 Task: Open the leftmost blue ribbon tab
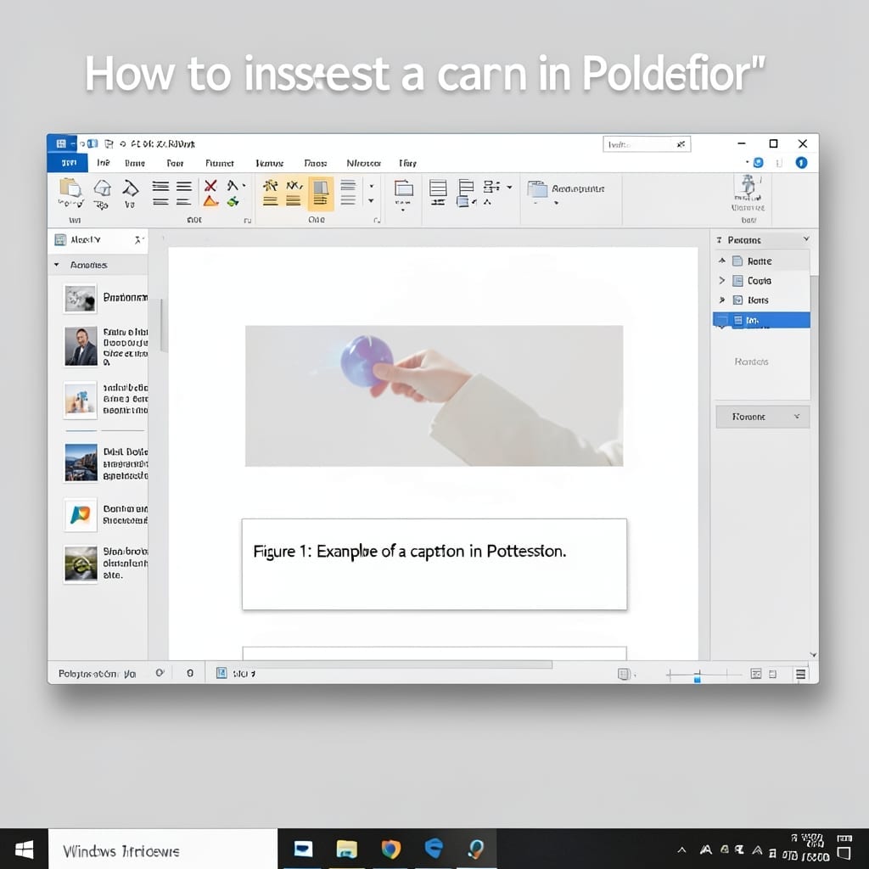click(68, 162)
